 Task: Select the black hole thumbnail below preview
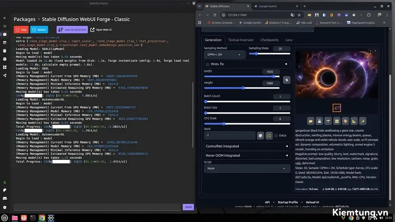(337, 108)
